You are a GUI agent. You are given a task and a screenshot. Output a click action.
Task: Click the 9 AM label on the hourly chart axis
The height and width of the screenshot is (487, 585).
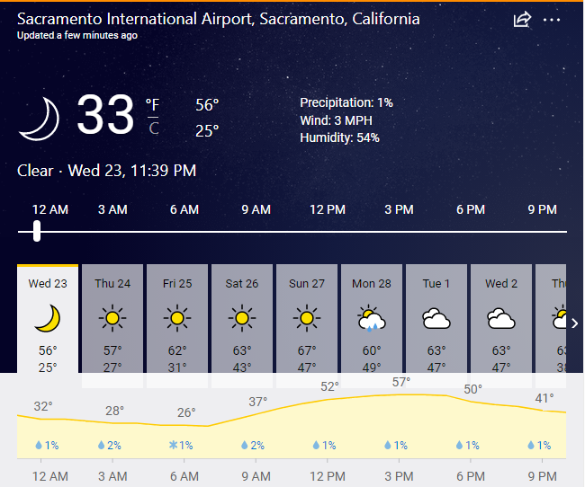click(256, 475)
